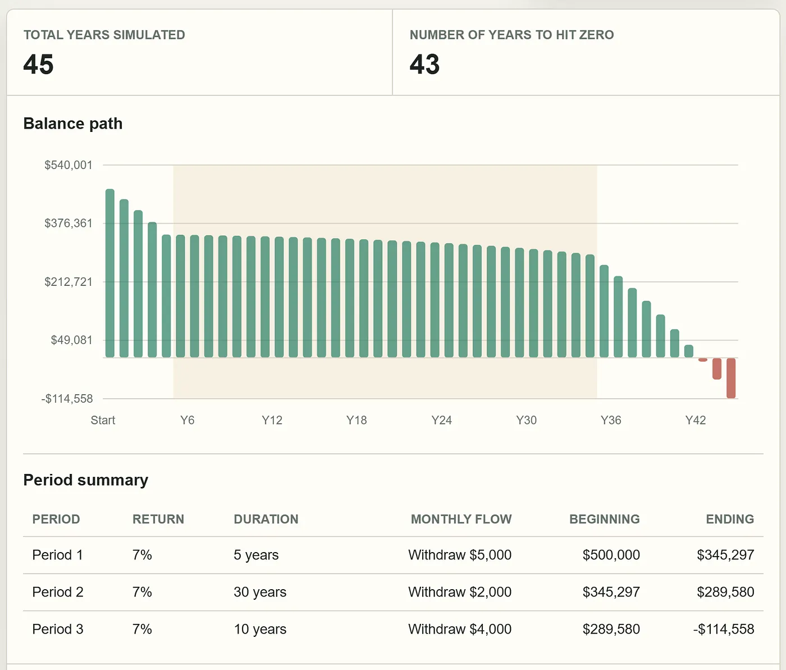Image resolution: width=786 pixels, height=670 pixels.
Task: Click the 'Start' x-axis label
Action: 103,420
